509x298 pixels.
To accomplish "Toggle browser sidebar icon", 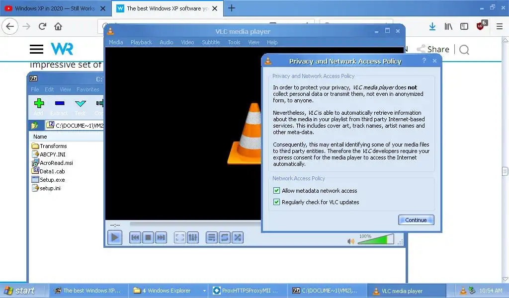I will tap(464, 26).
